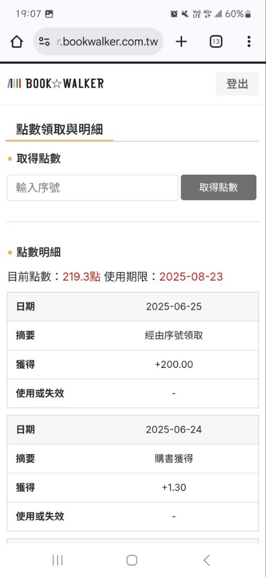Tap the Android back navigation arrow
The height and width of the screenshot is (577, 266).
point(206,561)
